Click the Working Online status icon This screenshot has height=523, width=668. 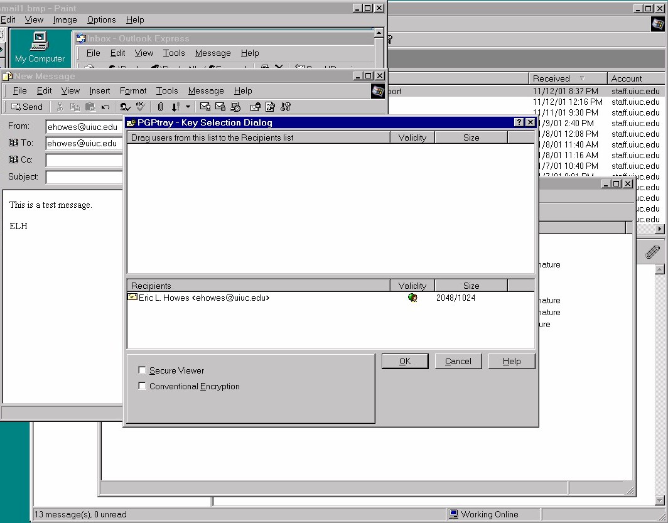453,514
